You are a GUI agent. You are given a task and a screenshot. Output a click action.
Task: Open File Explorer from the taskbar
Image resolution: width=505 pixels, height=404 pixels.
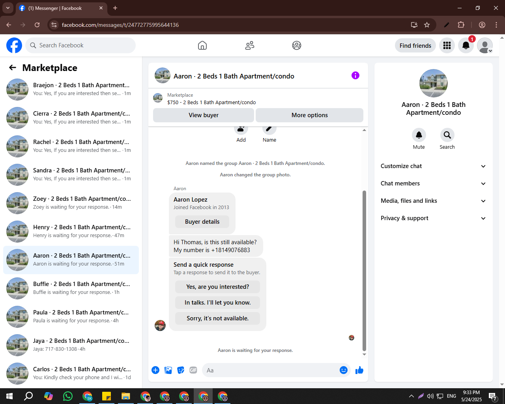tap(125, 396)
